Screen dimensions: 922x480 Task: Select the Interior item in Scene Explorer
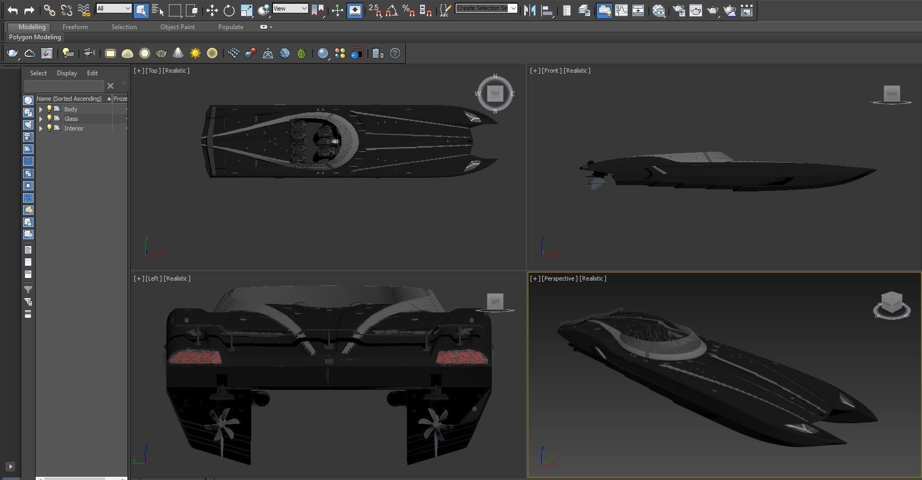pos(74,128)
